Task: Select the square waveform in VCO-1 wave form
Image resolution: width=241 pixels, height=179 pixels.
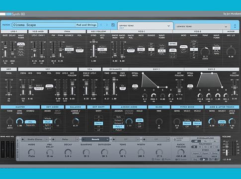Action: 161,54
